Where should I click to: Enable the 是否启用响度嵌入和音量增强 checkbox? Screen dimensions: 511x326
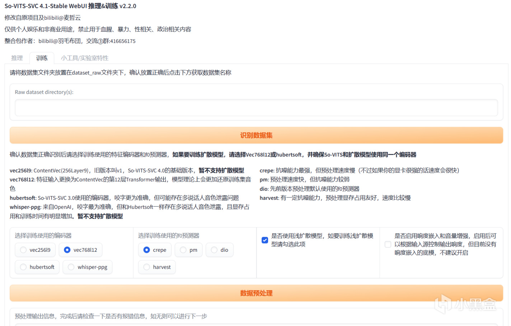click(x=388, y=245)
